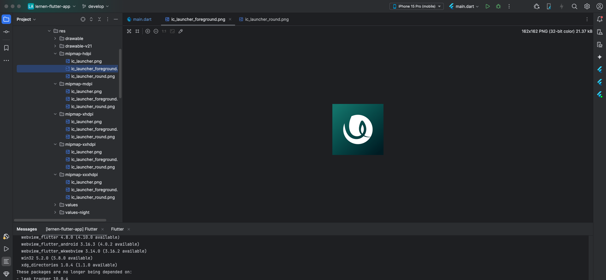
Task: Click the Select Opened File target icon
Action: (x=83, y=19)
